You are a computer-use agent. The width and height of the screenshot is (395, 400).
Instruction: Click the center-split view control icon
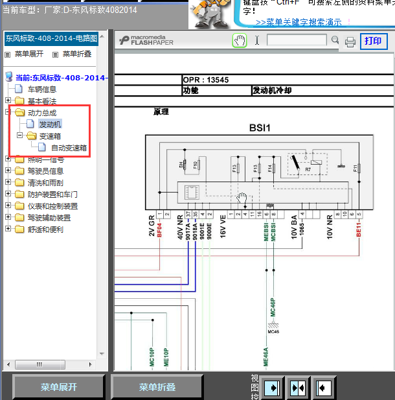click(298, 388)
